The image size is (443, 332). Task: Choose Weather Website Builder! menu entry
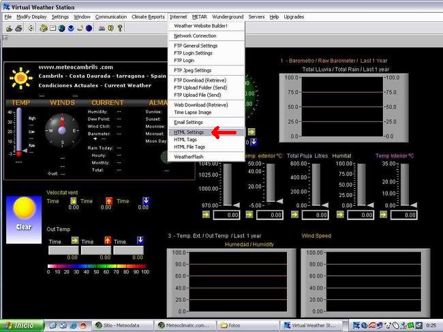(207, 26)
